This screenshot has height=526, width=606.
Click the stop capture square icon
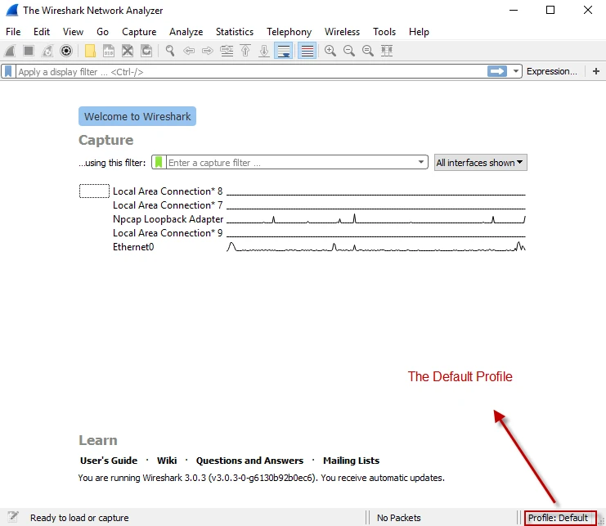(29, 51)
